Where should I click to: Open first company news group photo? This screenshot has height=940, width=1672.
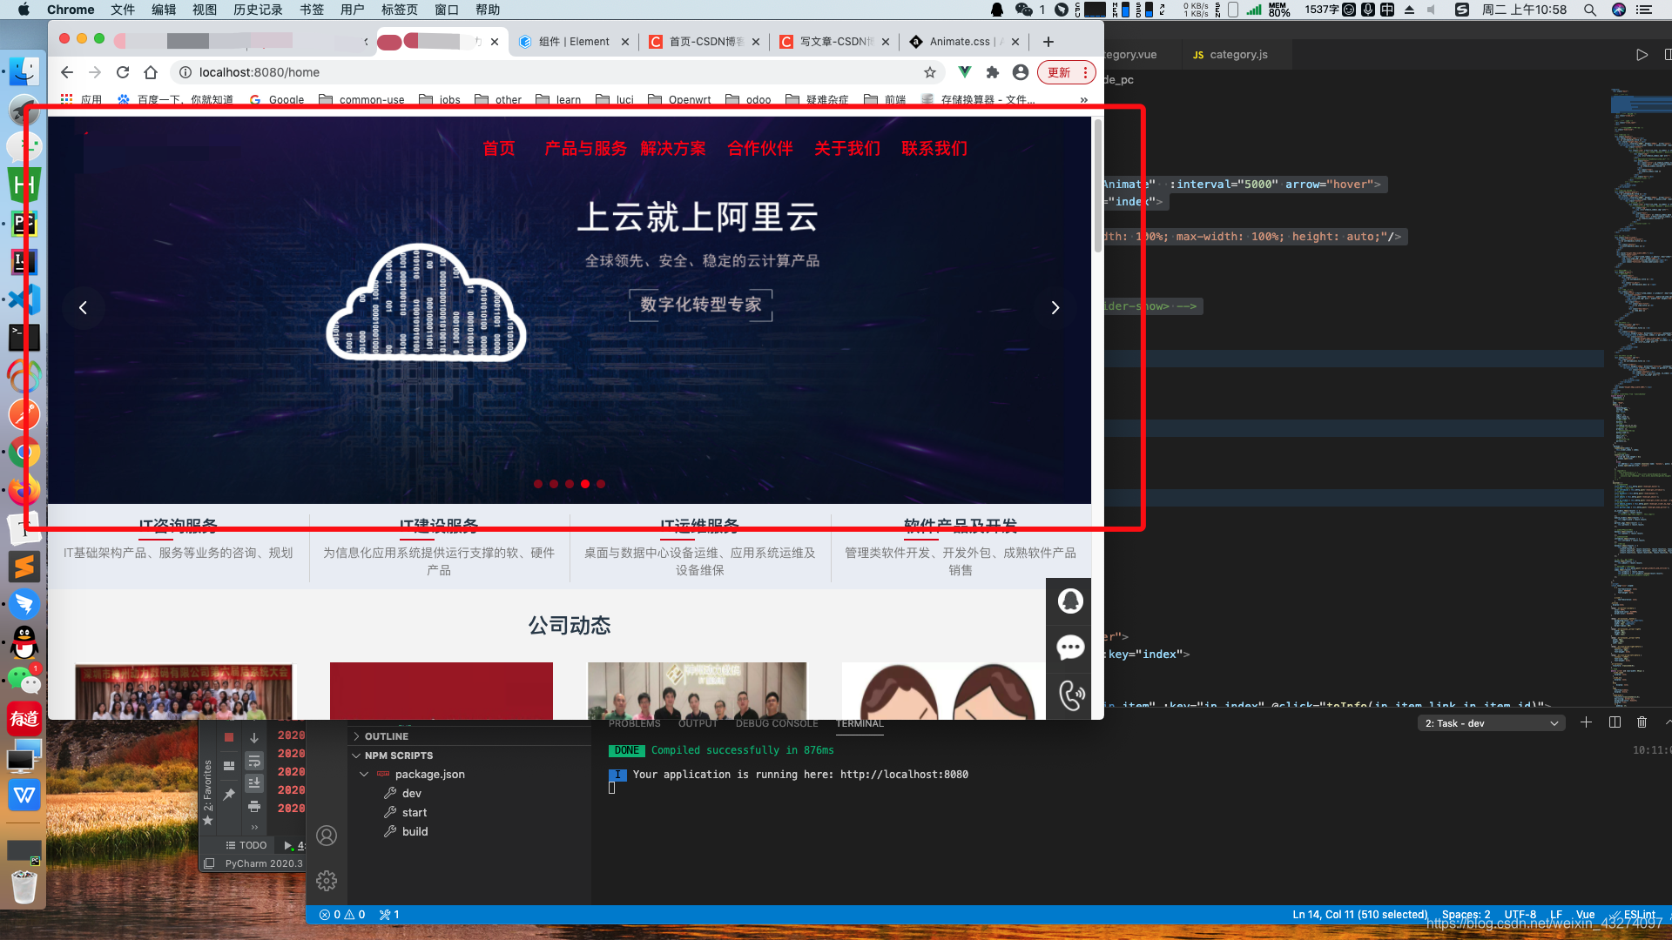tap(184, 692)
